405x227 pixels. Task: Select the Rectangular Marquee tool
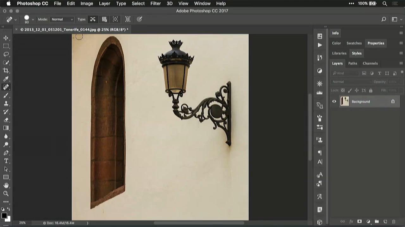(x=6, y=46)
